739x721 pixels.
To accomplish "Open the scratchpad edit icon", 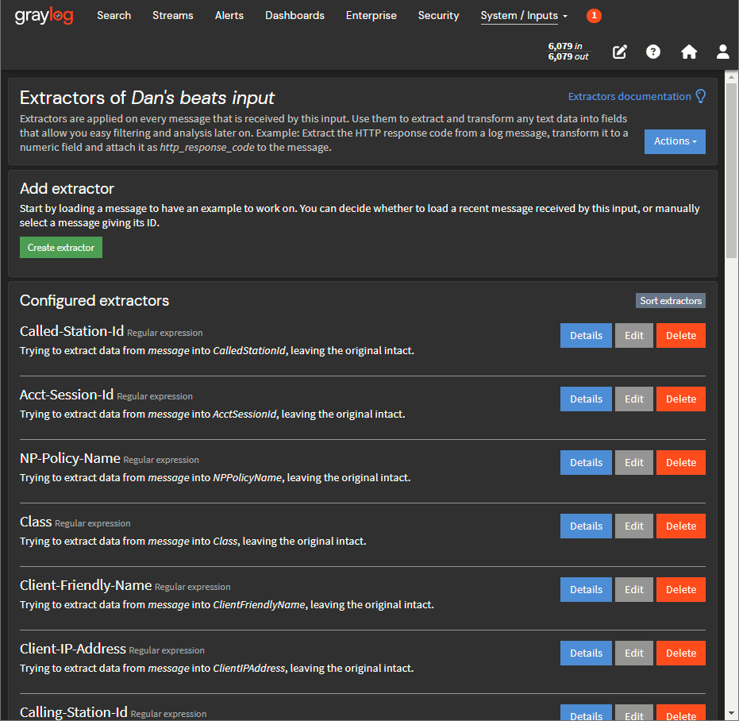I will pyautogui.click(x=620, y=52).
